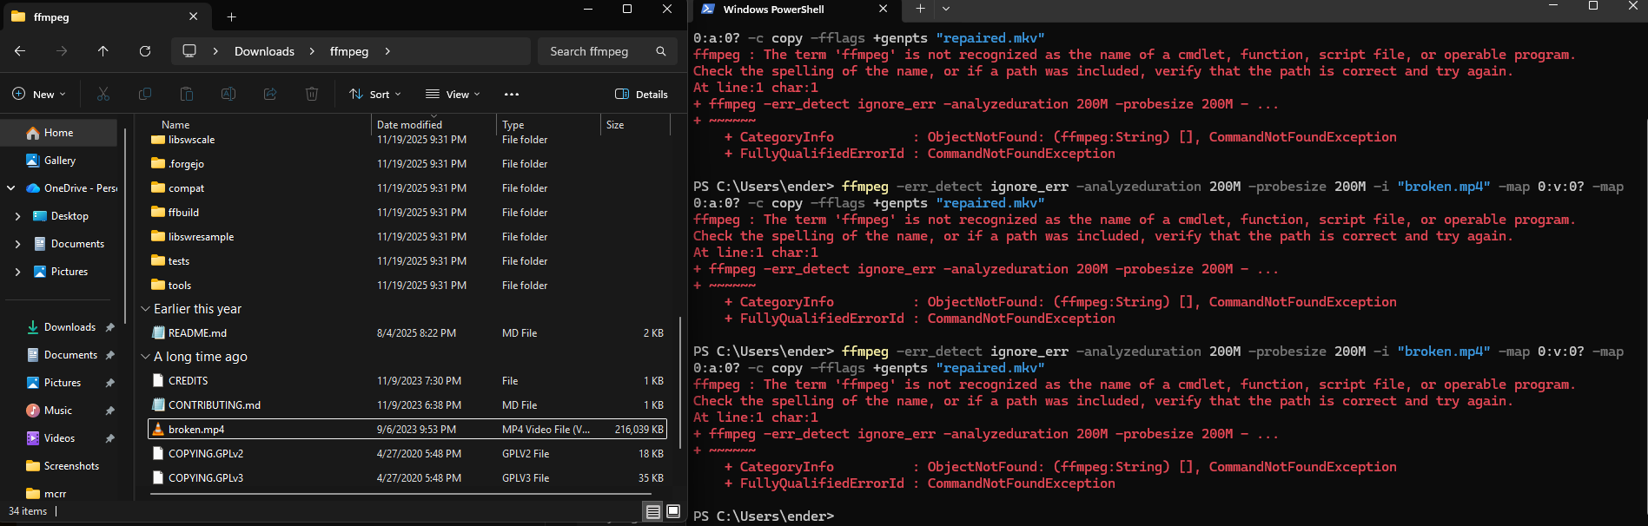Expand Desktop node in navigation pane
Screen dimensions: 1648x526
coord(17,216)
